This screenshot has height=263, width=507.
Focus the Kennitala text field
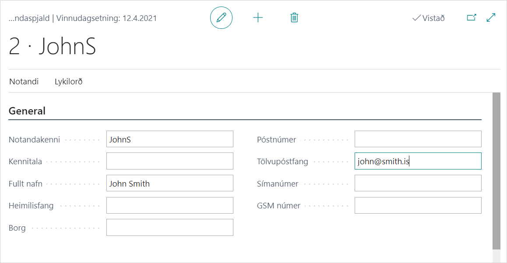[x=169, y=161]
